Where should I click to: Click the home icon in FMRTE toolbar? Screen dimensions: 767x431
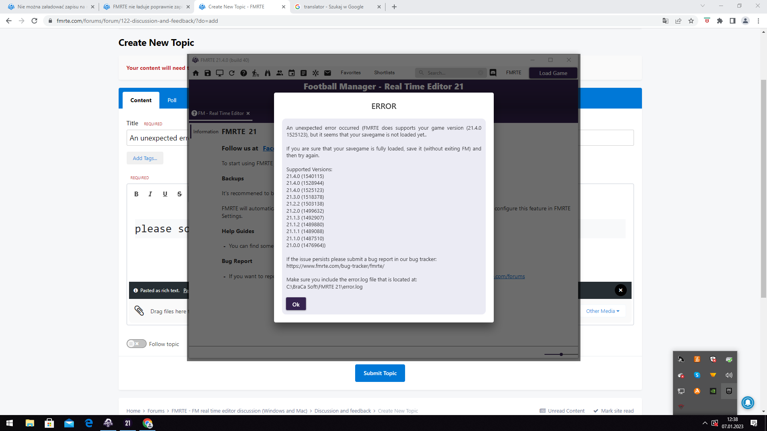tap(196, 73)
